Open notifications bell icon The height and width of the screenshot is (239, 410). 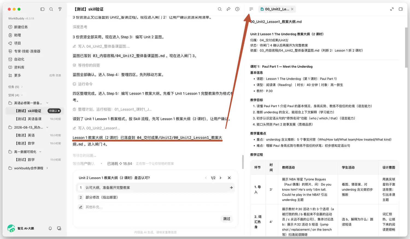tap(50, 228)
